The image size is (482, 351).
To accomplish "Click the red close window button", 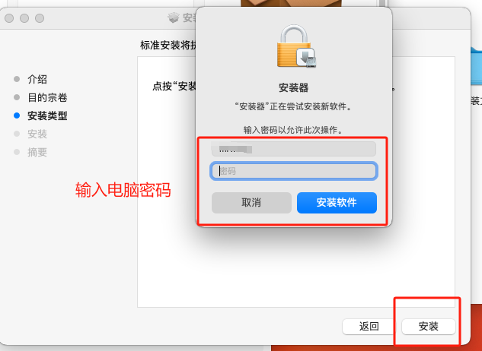I will (9, 18).
